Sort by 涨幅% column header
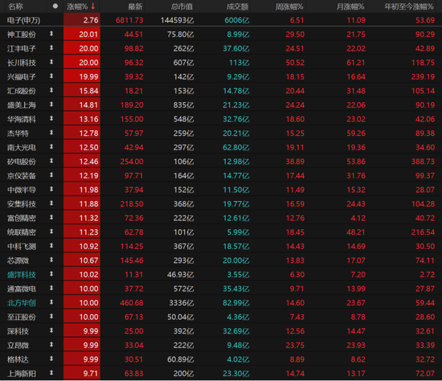 [x=77, y=6]
